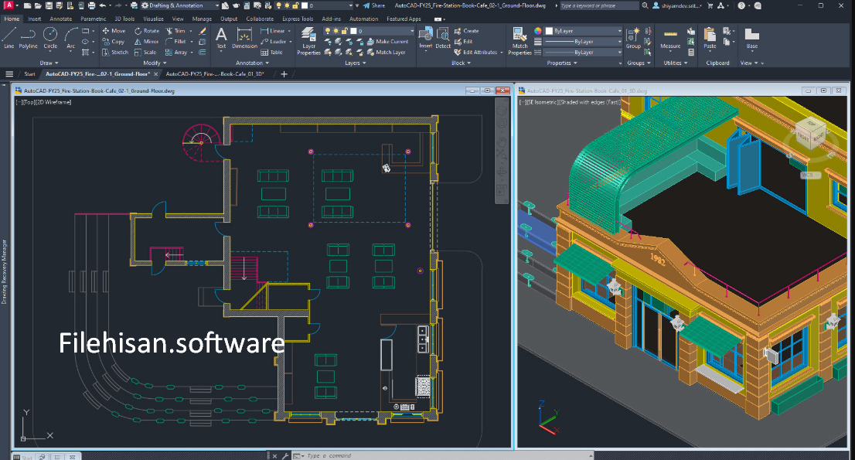
Task: Click the Quick Calculator icon in Utilities
Action: (691, 53)
